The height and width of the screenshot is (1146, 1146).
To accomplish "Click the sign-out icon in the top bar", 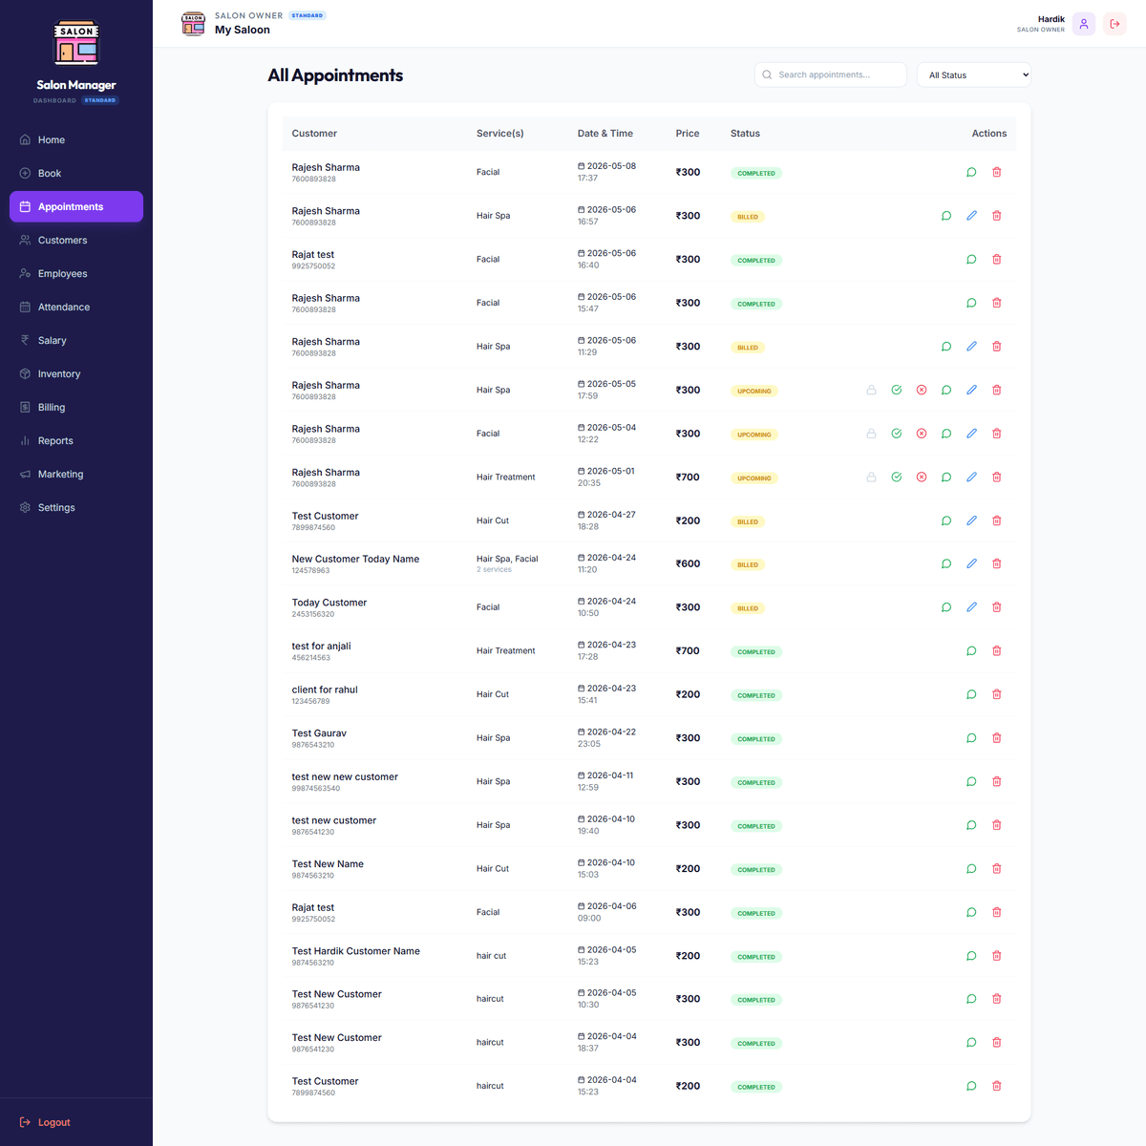I will point(1114,24).
